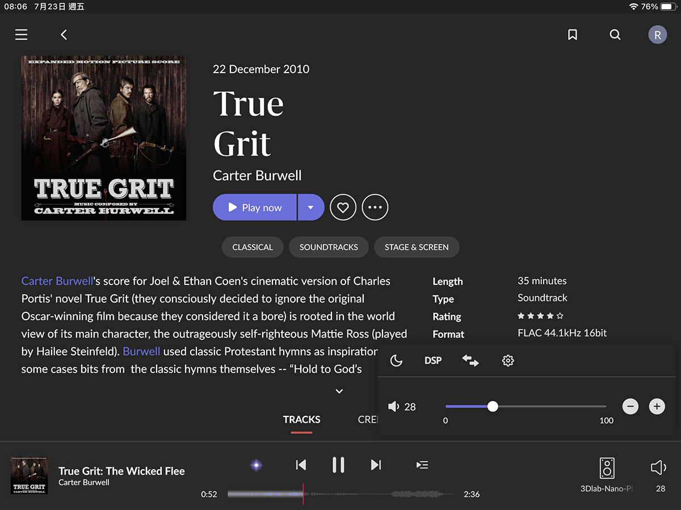Click the 22 December 2010 release date
This screenshot has height=510, width=681.
click(x=261, y=69)
